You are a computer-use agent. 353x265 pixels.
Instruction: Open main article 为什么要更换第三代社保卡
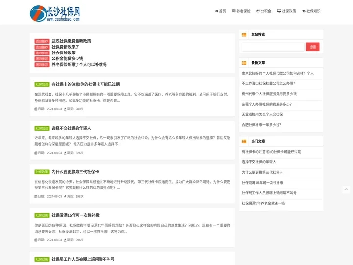tap(75, 172)
